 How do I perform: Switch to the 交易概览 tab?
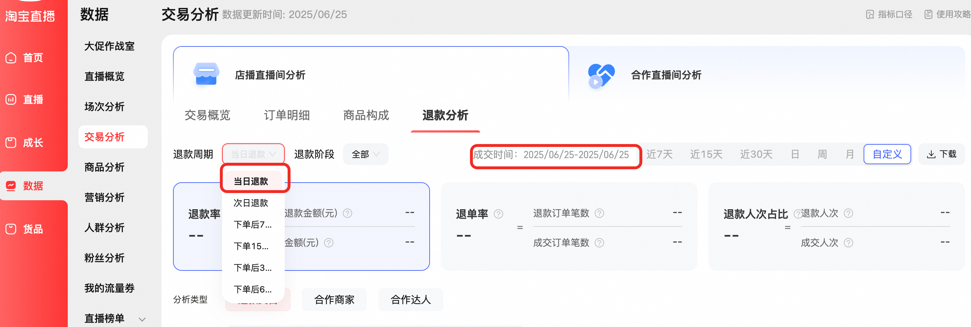pos(207,115)
